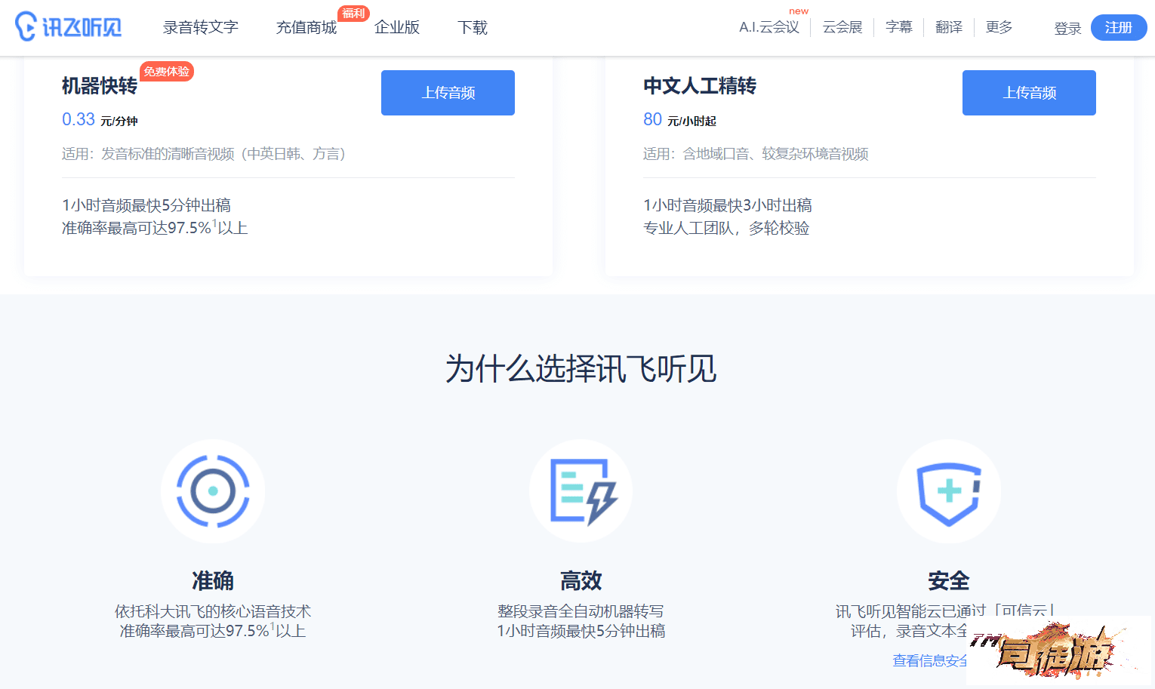This screenshot has height=689, width=1155.
Task: Click the 80 元/小时起 price
Action: pyautogui.click(x=679, y=120)
